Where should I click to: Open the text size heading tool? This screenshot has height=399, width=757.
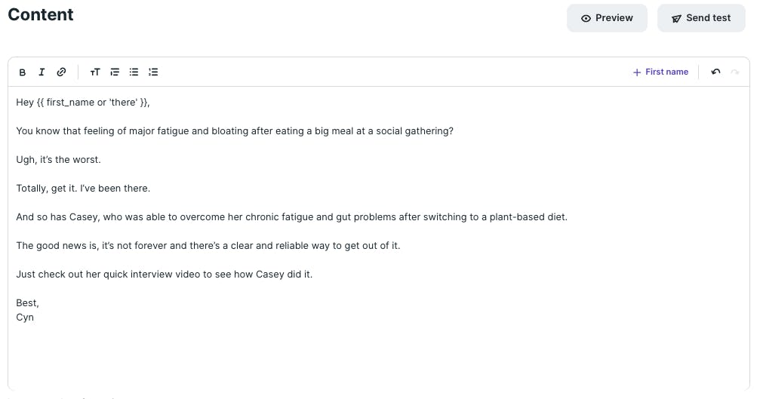tap(95, 72)
